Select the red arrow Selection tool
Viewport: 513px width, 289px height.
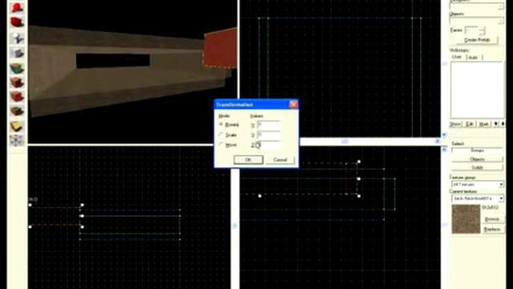pyautogui.click(x=17, y=7)
